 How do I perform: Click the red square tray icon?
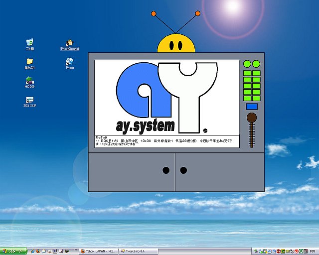pos(279,251)
